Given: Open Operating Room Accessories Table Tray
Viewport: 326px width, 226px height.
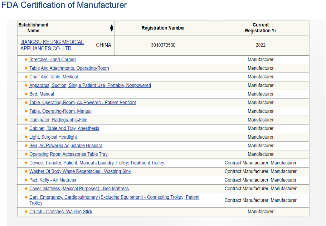Looking at the screenshot, I should tap(68, 154).
